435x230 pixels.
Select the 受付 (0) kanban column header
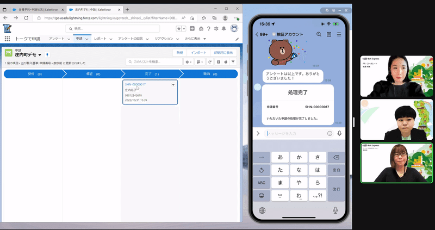(35, 74)
